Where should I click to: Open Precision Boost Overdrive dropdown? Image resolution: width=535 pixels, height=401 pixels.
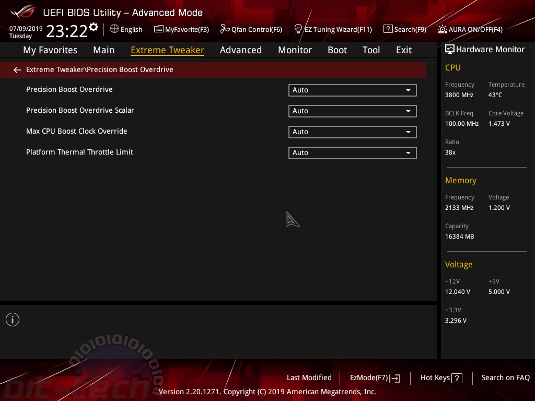coord(353,90)
